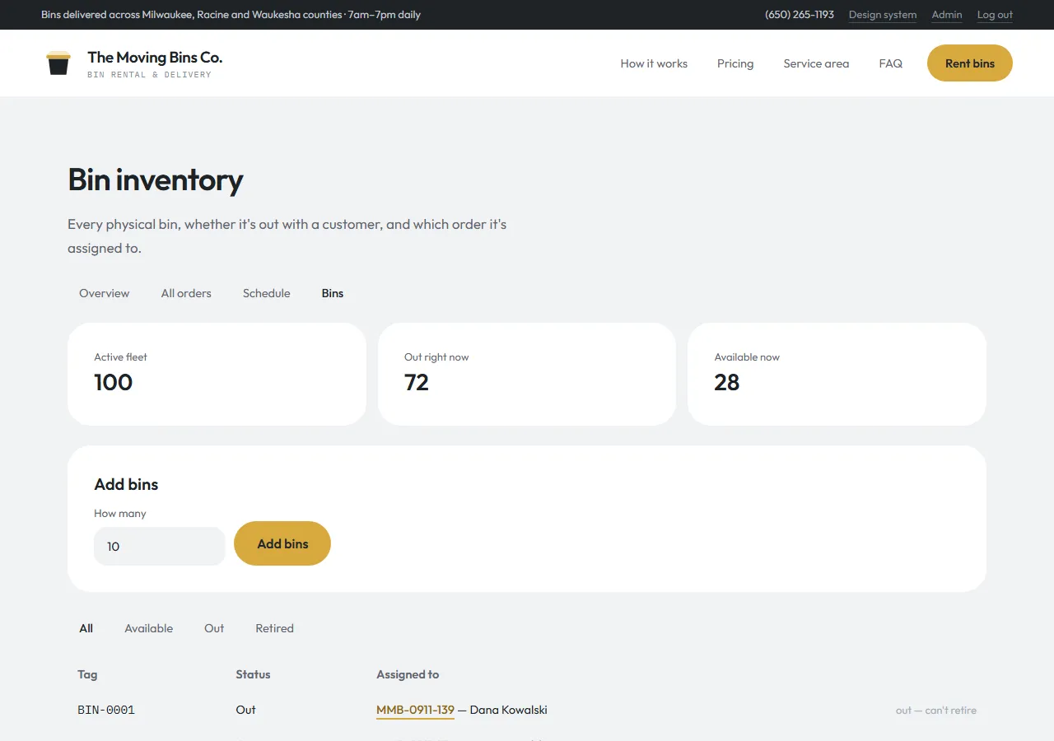
Task: Click the Out right now 72 card
Action: [527, 374]
